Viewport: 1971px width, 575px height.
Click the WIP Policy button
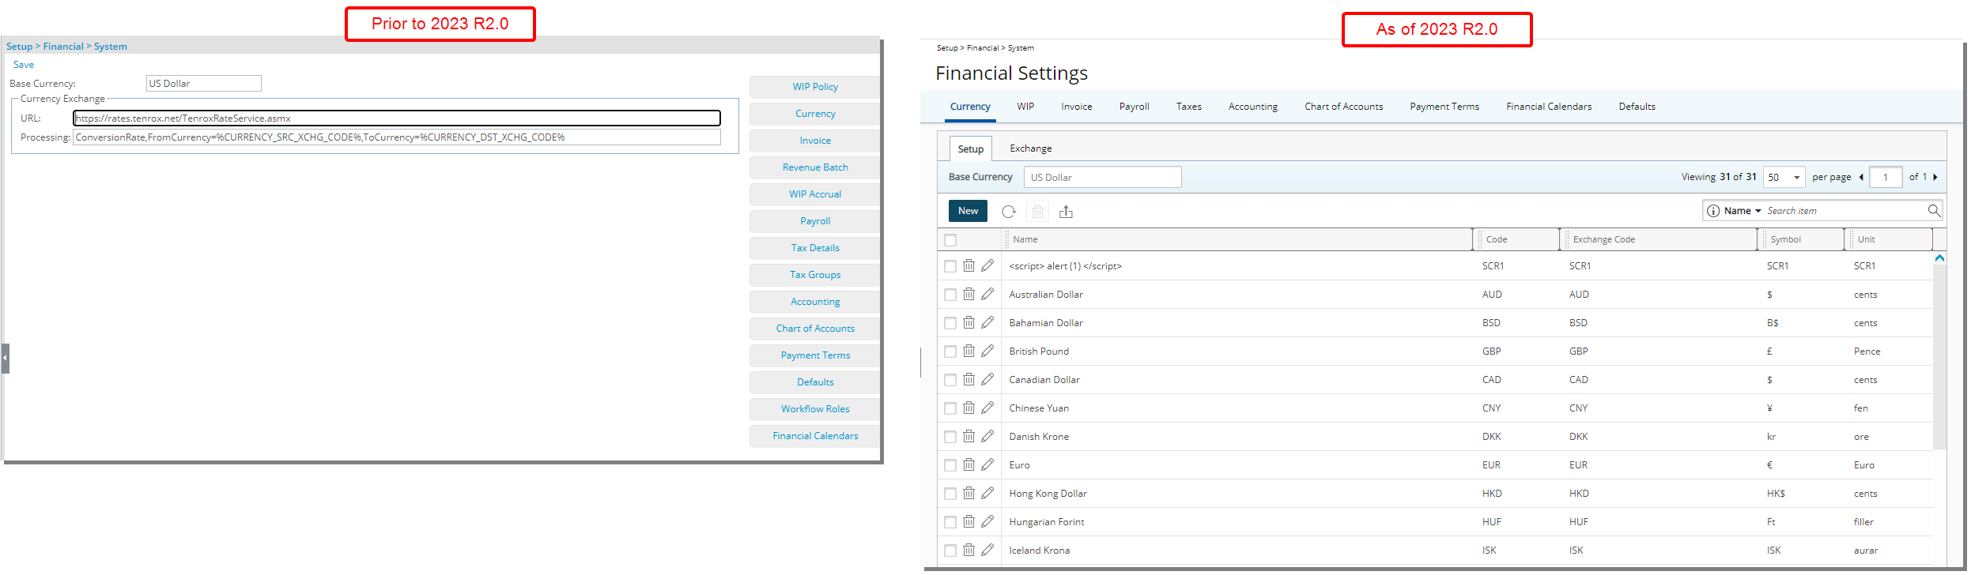(x=815, y=87)
